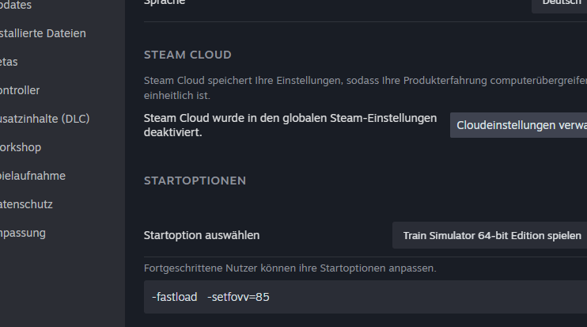Click the STEAM CLOUD section heading
The width and height of the screenshot is (587, 327).
point(187,55)
